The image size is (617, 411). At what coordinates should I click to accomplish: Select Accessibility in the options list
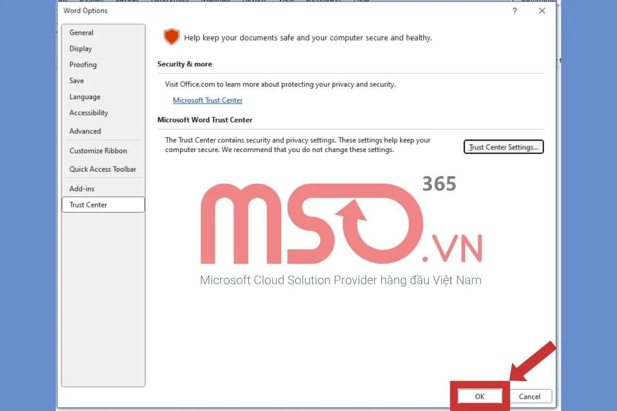tap(88, 113)
